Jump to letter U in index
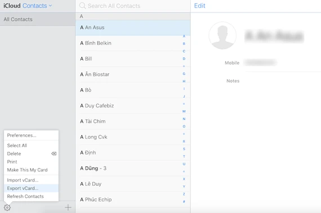The image size is (321, 213). coord(184,164)
